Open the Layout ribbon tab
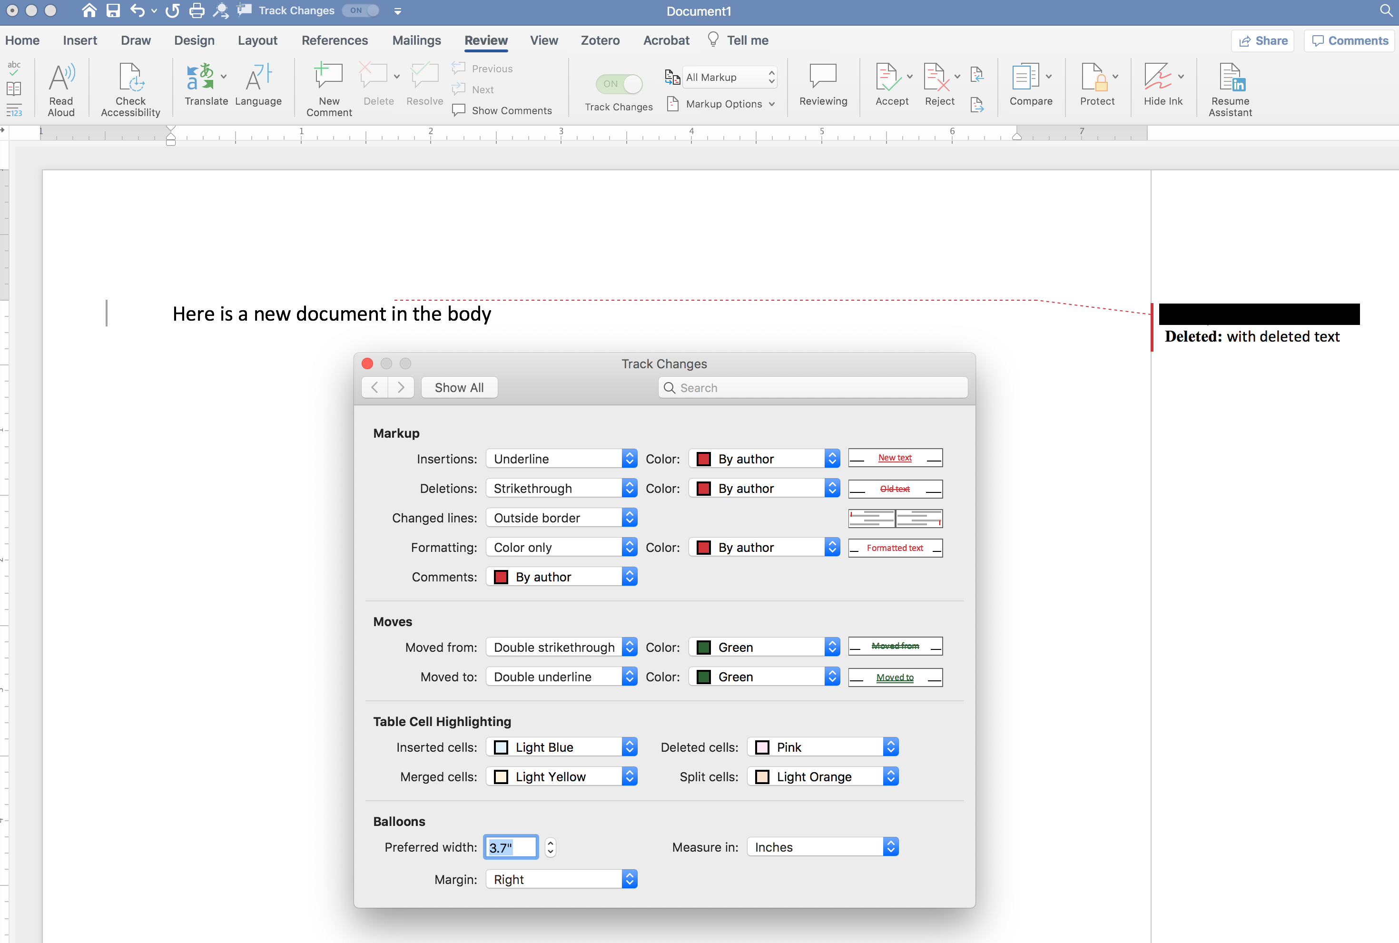This screenshot has width=1399, height=943. (257, 40)
